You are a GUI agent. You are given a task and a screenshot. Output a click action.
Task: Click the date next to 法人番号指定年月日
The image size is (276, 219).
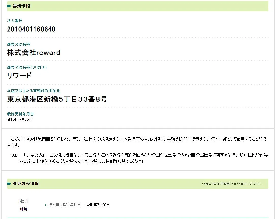click(97, 205)
